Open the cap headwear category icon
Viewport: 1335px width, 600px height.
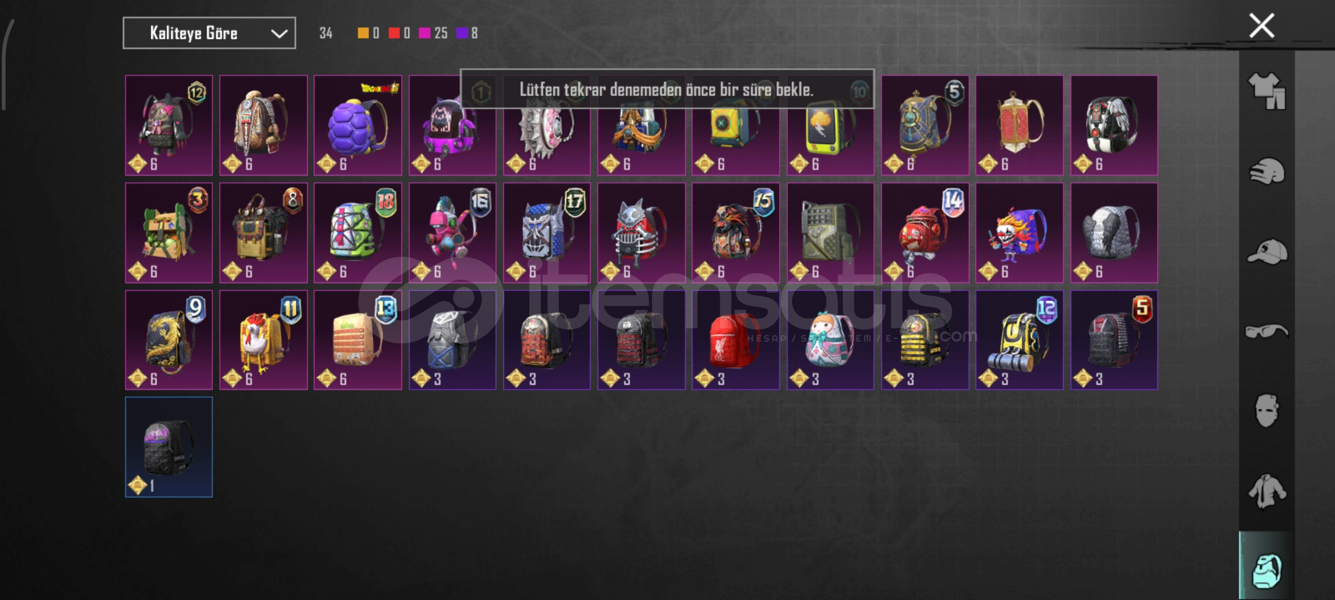[x=1267, y=252]
